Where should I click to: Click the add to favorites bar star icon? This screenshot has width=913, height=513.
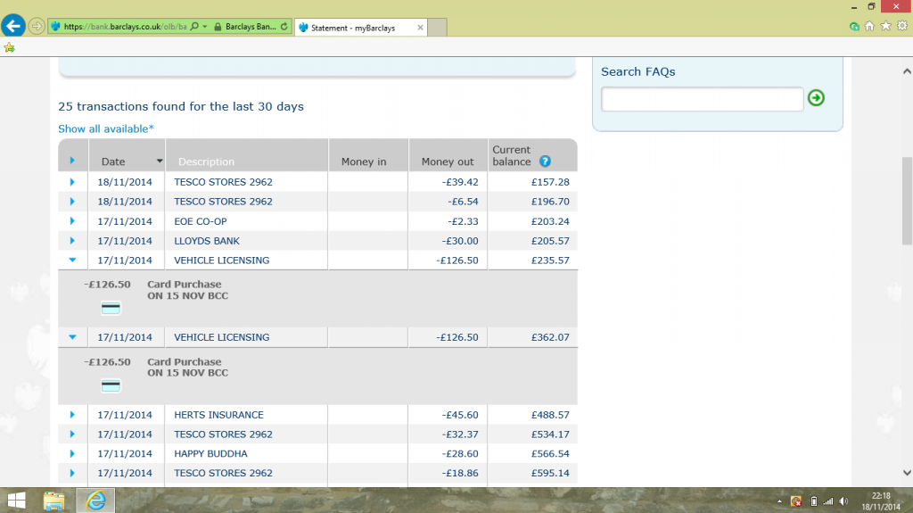pos(9,48)
